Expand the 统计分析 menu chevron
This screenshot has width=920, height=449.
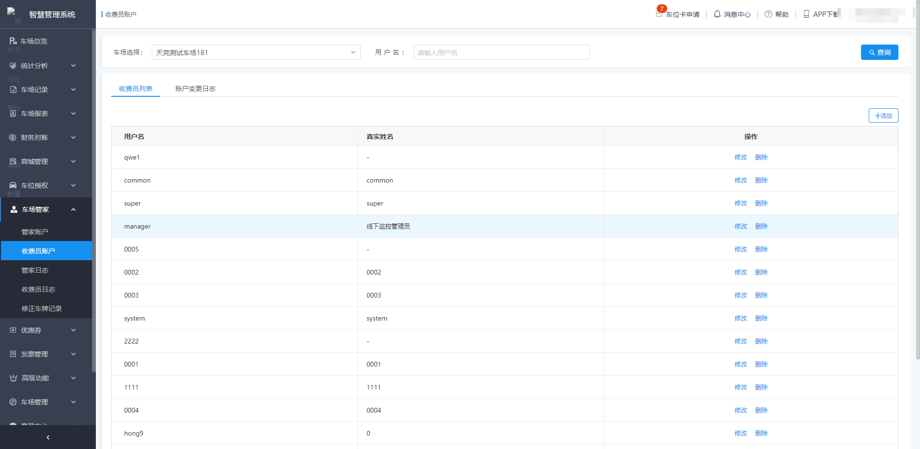pos(73,66)
